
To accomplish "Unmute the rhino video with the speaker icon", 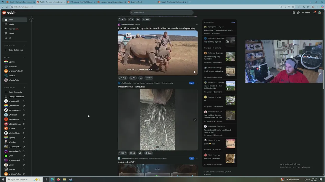I will (194, 72).
